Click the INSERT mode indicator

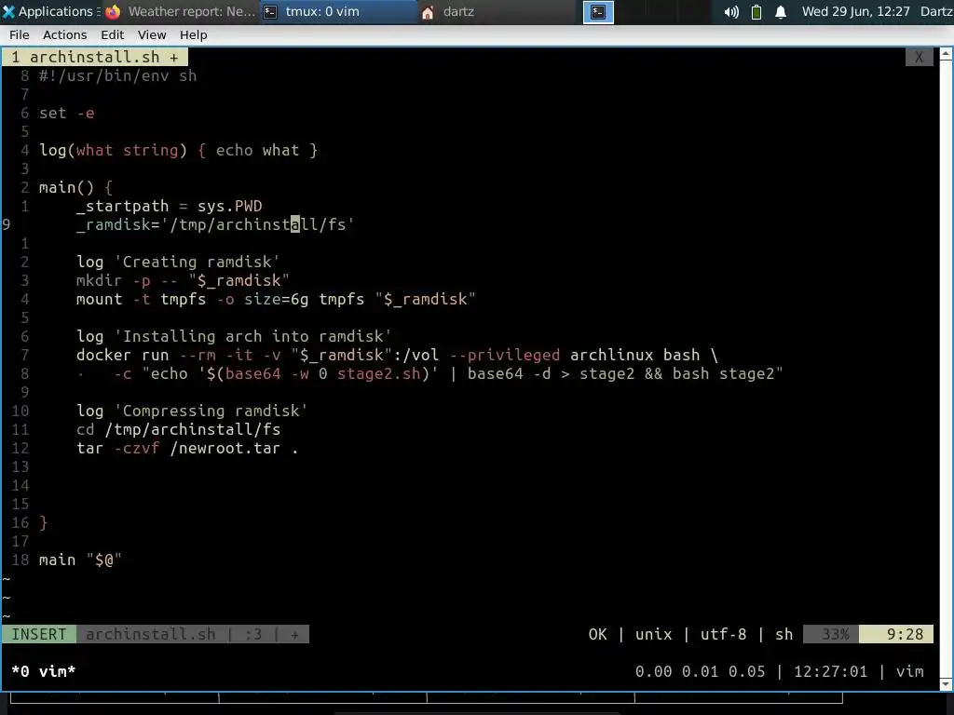39,634
